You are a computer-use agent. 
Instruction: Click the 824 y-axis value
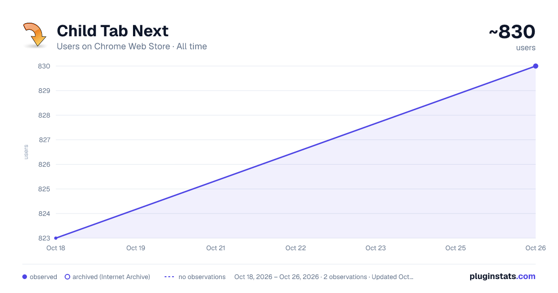tap(44, 213)
